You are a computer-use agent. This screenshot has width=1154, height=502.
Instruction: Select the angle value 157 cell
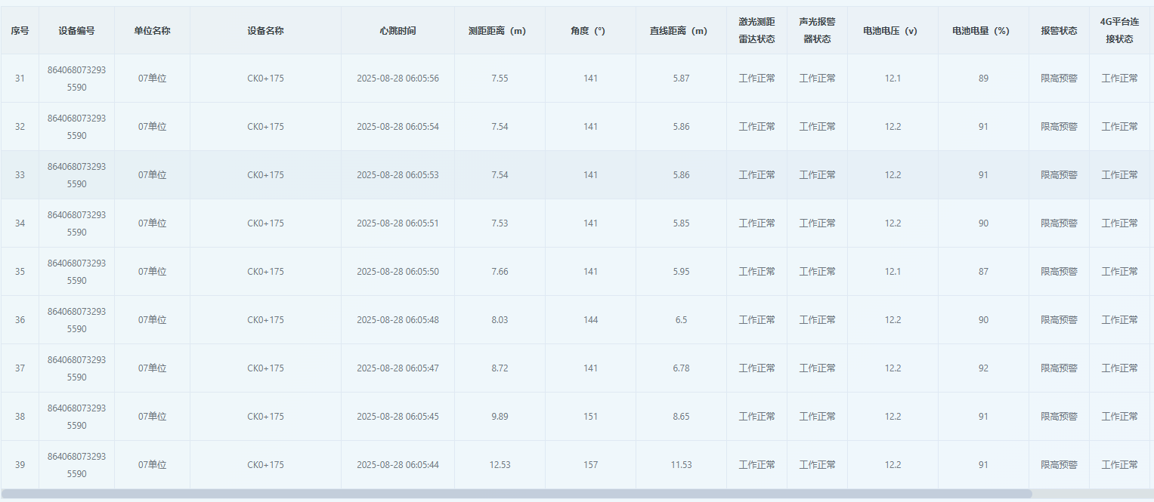point(590,465)
